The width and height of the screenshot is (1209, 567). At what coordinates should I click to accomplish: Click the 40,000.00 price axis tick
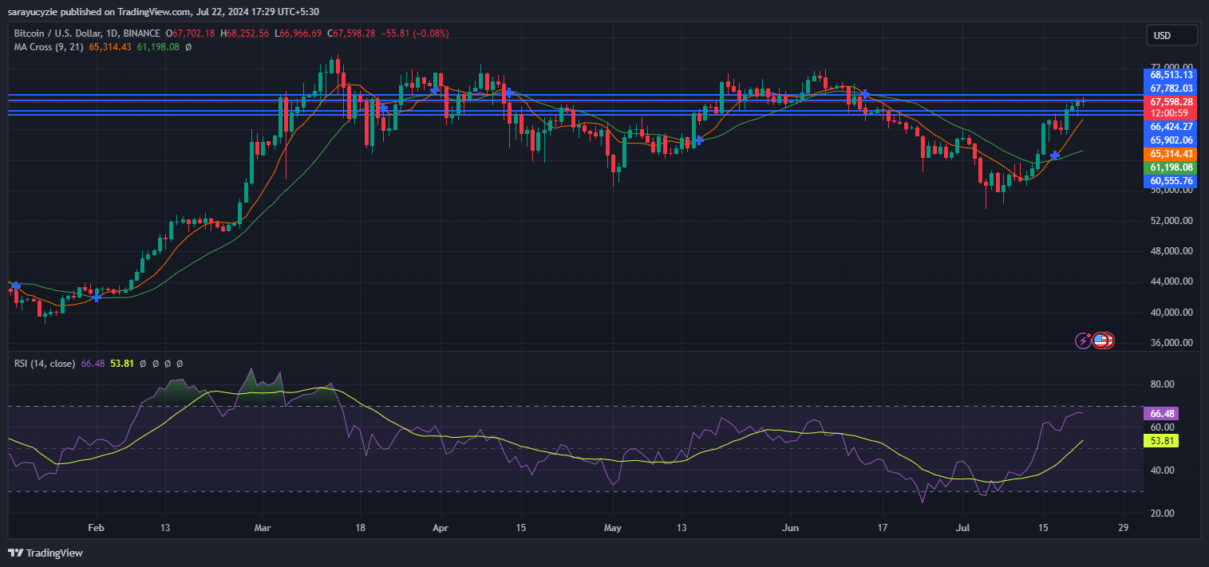(x=1171, y=313)
